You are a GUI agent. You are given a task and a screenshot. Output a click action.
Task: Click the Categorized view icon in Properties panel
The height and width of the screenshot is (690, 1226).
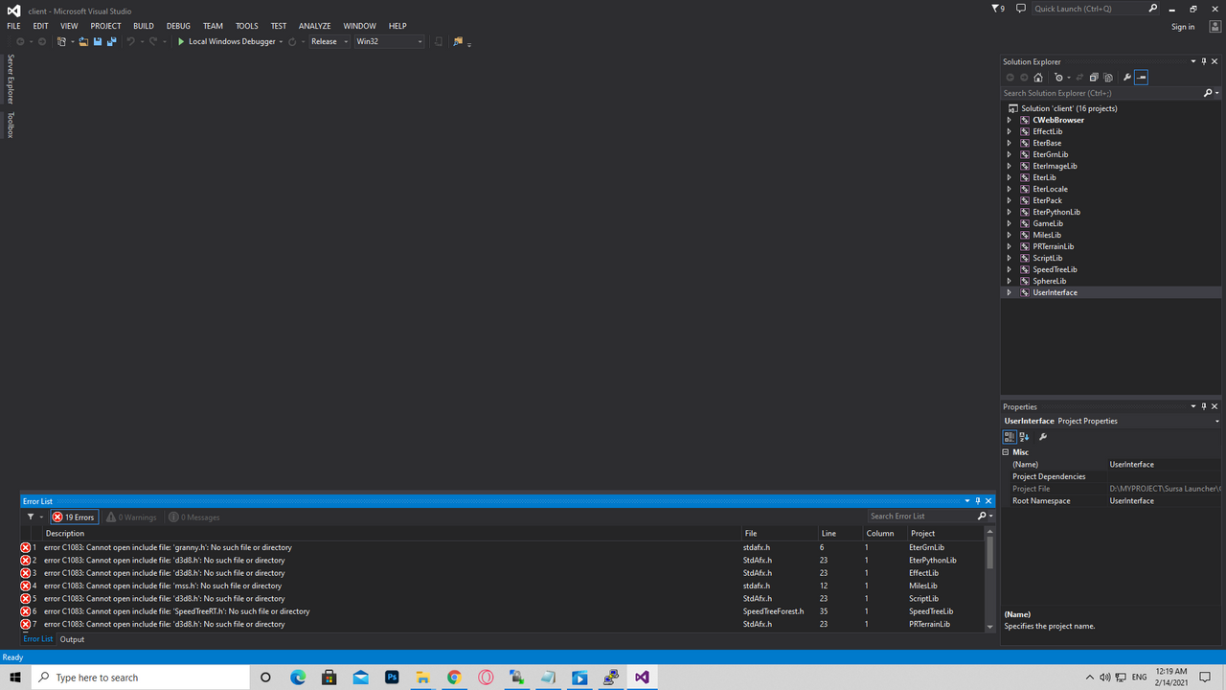[x=1010, y=437]
